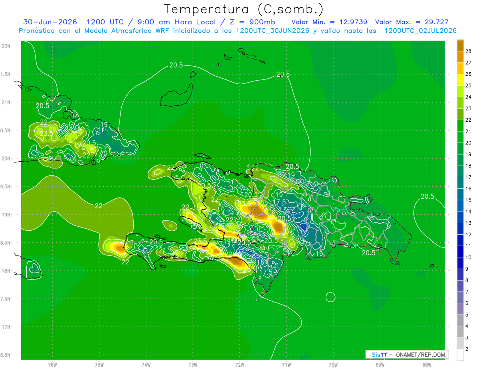Click the longitude axis label "73W"
The width and height of the screenshot is (479, 370).
[x=193, y=365]
